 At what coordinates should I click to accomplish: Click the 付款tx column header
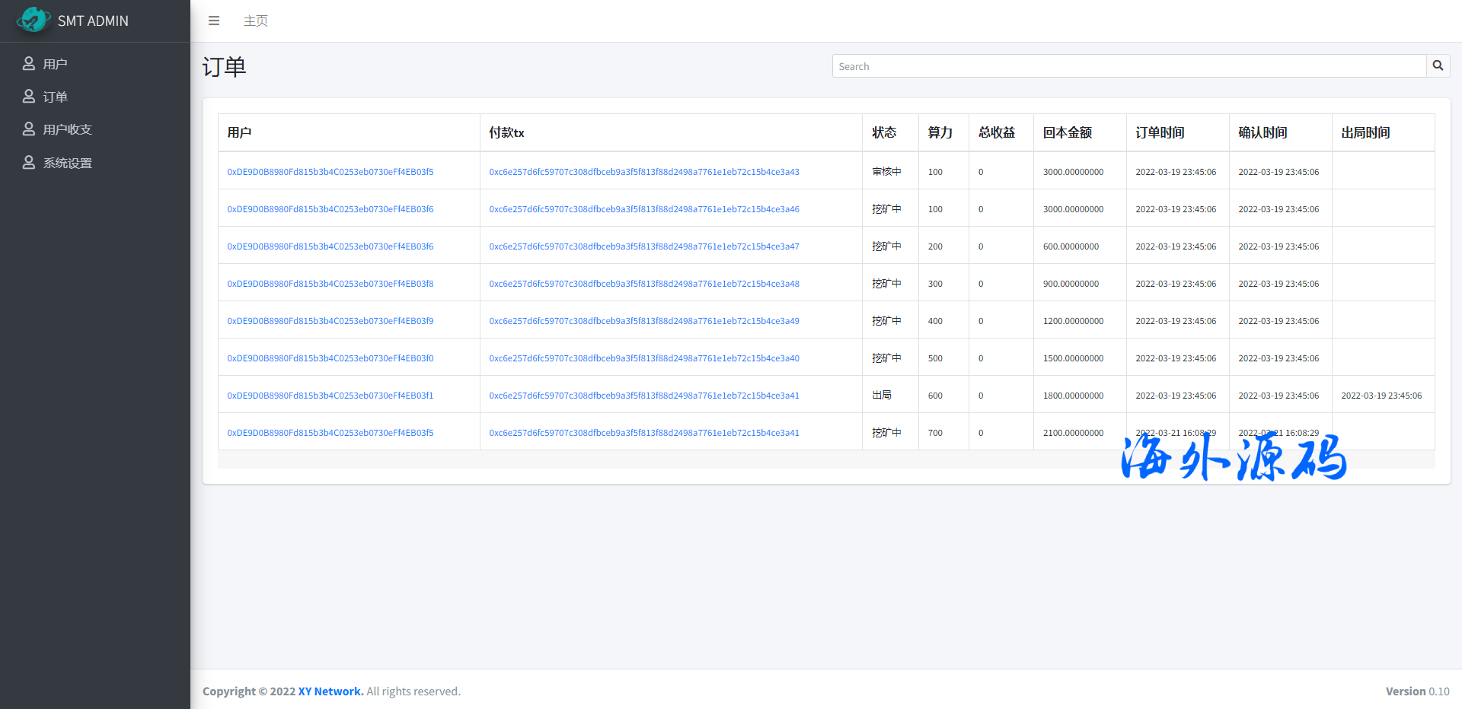coord(506,132)
